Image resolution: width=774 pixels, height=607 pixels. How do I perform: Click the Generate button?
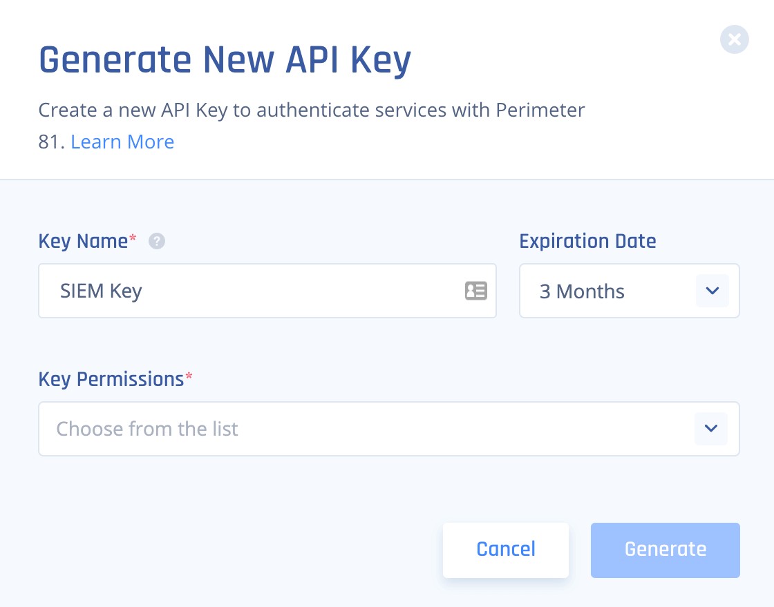click(665, 550)
